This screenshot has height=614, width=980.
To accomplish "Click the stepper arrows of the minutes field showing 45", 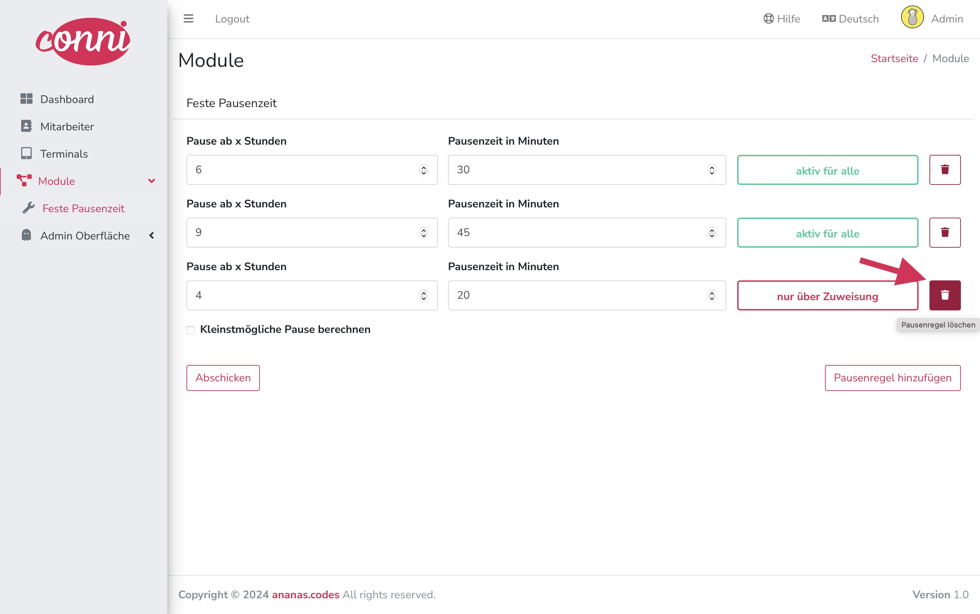I will pyautogui.click(x=712, y=233).
